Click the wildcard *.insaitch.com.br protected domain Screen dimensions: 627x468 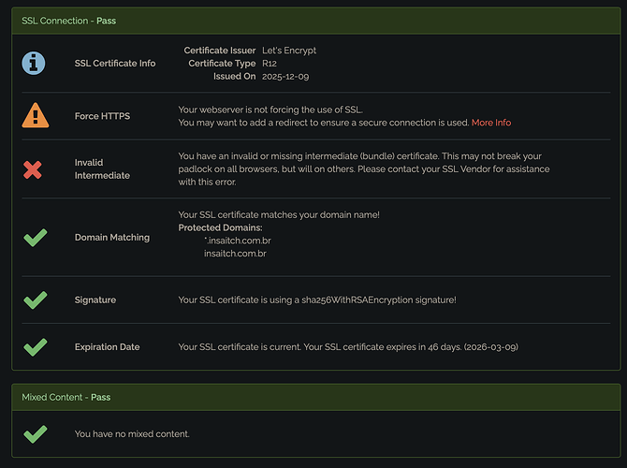tap(238, 241)
